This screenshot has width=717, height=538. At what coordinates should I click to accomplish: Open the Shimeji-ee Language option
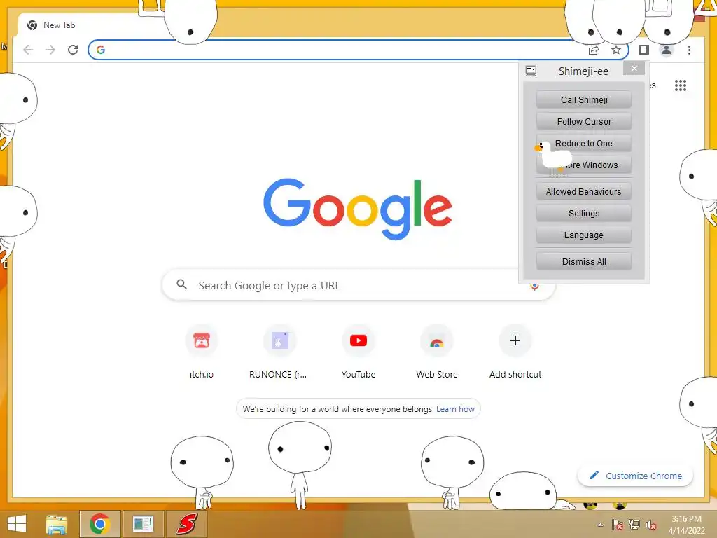point(584,235)
